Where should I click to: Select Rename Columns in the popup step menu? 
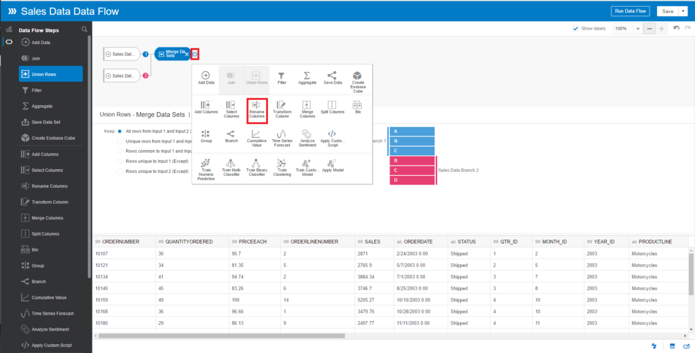pos(257,111)
